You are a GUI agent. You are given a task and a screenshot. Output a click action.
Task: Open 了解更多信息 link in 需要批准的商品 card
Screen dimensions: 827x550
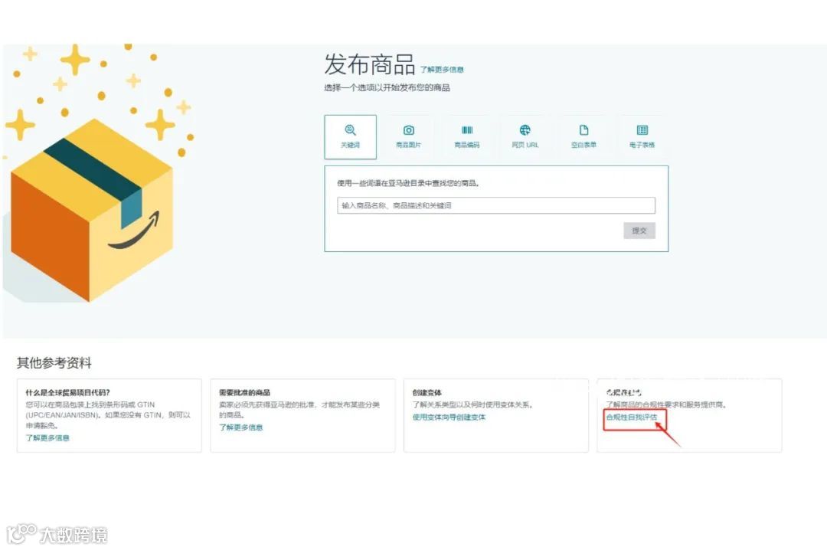tap(240, 427)
